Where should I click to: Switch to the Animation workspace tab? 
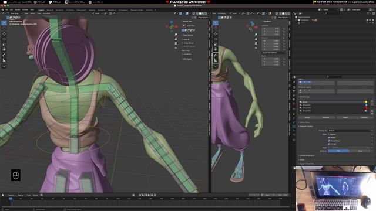[x=102, y=11]
